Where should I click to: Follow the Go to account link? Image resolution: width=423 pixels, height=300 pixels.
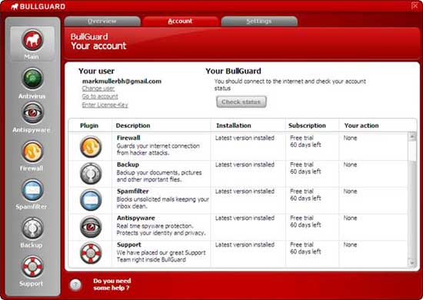100,96
